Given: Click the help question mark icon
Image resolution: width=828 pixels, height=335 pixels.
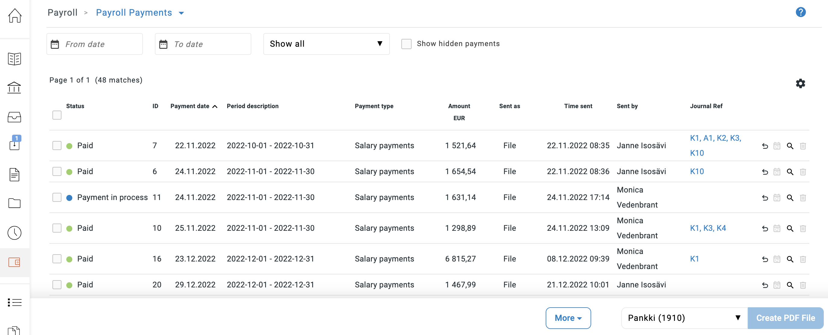Looking at the screenshot, I should tap(801, 12).
